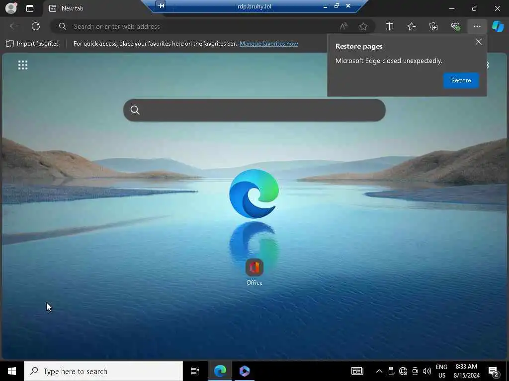Open the Manage favorites now link
The width and height of the screenshot is (509, 381).
tap(268, 44)
